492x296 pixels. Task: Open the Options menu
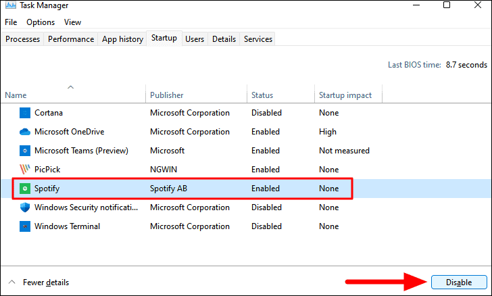coord(41,22)
